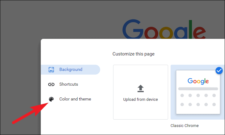
Task: Click the large dimmed Google logo
Action: click(x=164, y=29)
